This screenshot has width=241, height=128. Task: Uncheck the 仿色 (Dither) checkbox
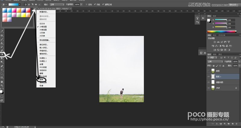(x=95, y=4)
